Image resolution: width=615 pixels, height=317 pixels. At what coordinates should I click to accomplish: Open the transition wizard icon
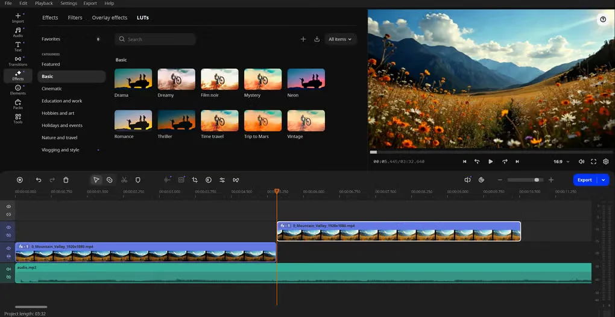click(236, 180)
